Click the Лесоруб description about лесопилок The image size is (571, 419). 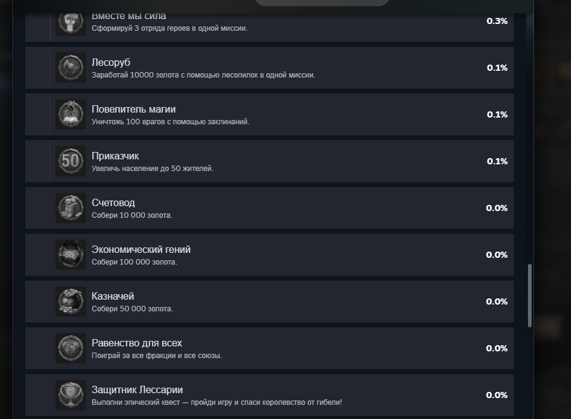pyautogui.click(x=203, y=75)
